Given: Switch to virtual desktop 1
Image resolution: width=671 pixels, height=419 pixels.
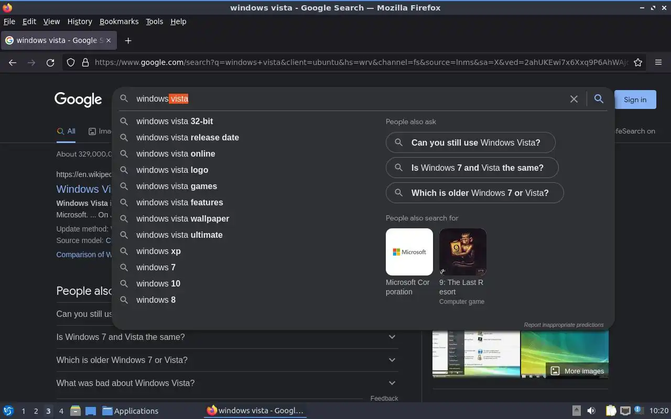Looking at the screenshot, I should [23, 411].
